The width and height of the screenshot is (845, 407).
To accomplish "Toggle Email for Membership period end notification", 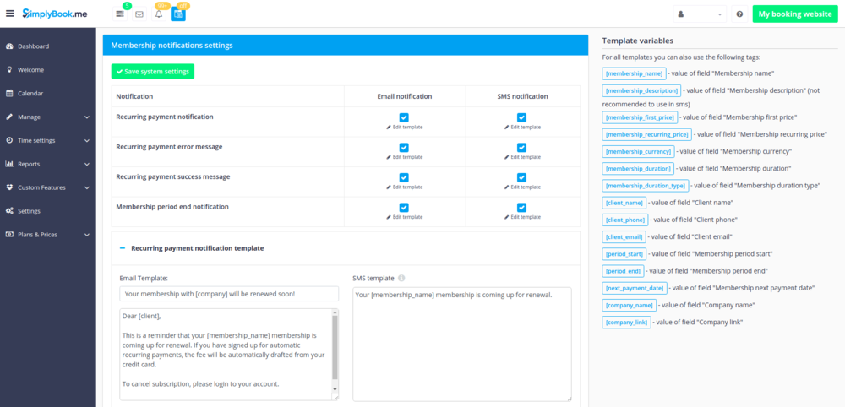I will (x=404, y=208).
